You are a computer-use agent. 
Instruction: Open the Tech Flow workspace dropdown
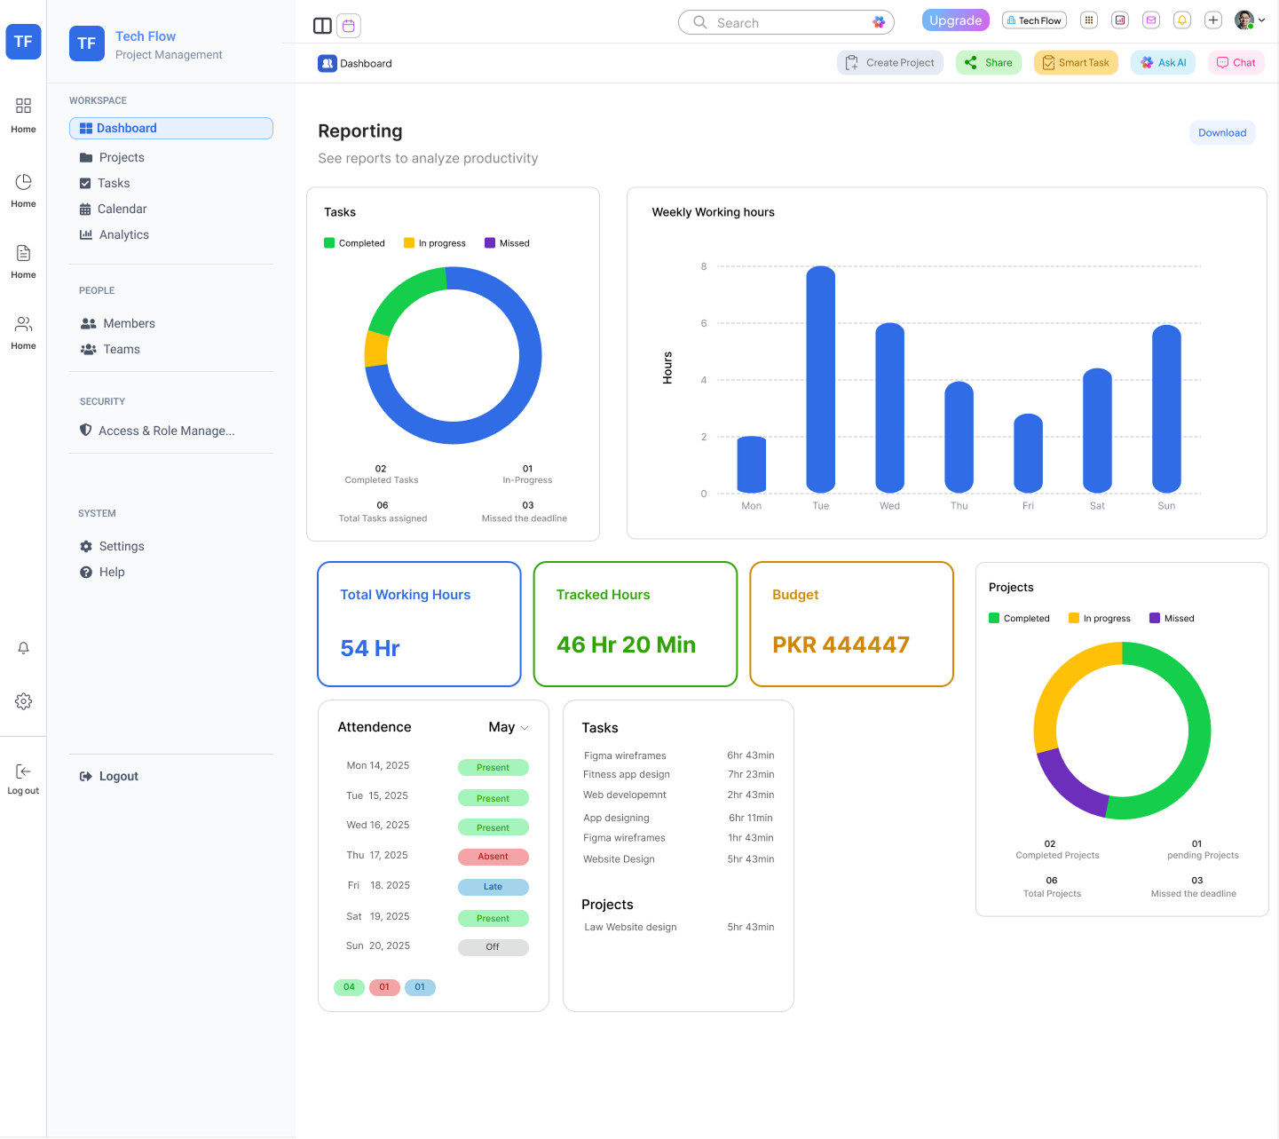pyautogui.click(x=1034, y=20)
